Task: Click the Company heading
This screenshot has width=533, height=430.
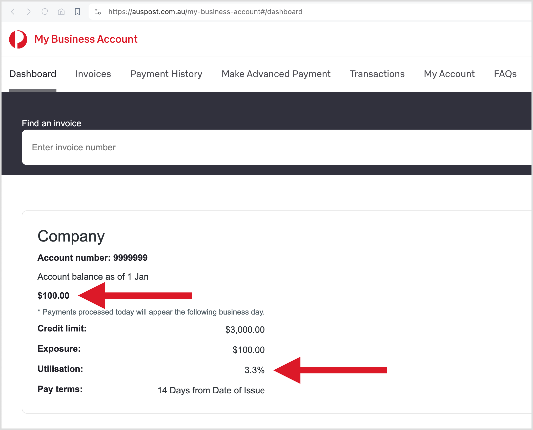Action: (x=71, y=236)
